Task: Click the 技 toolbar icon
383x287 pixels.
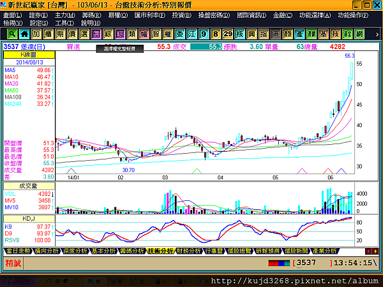Action: coord(335,34)
